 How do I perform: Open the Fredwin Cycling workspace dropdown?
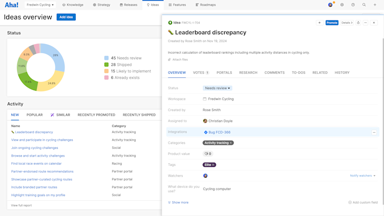tap(40, 5)
